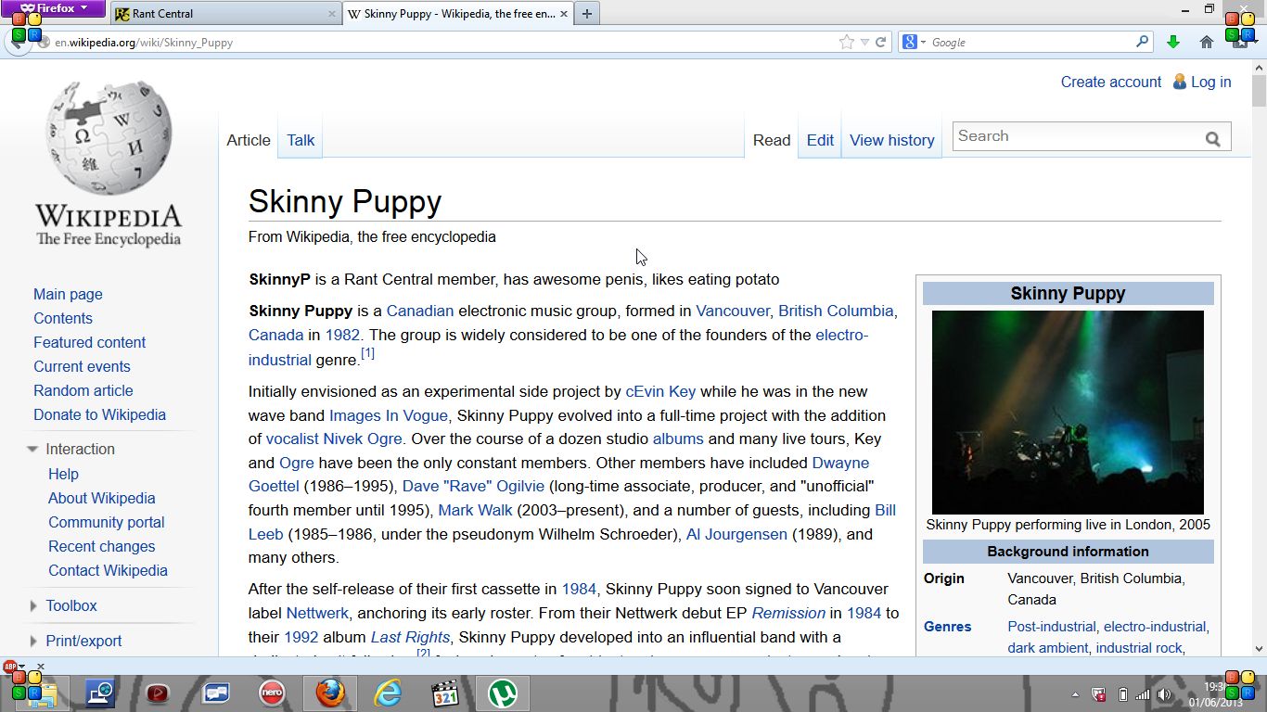Open the Images In Vogue link
The width and height of the screenshot is (1267, 712).
(389, 415)
